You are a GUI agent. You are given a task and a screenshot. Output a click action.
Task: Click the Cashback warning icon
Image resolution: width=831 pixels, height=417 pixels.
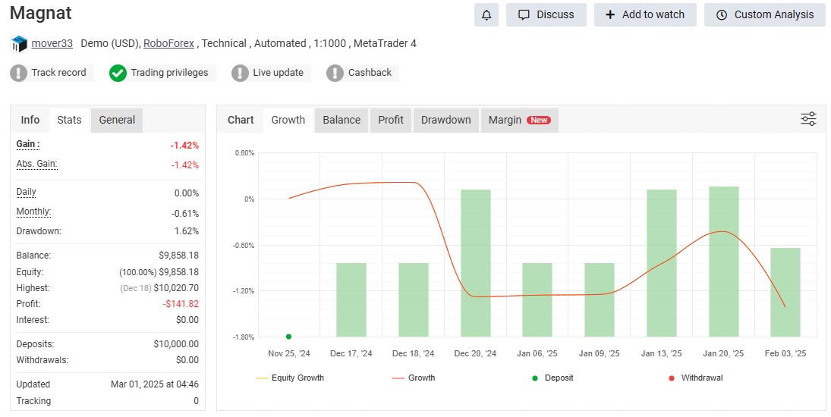(x=335, y=73)
